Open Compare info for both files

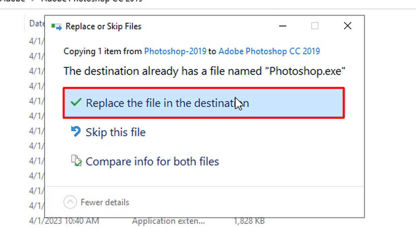click(x=152, y=162)
